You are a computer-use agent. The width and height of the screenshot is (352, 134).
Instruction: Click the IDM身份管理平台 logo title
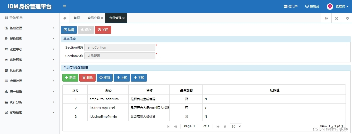pyautogui.click(x=30, y=6)
